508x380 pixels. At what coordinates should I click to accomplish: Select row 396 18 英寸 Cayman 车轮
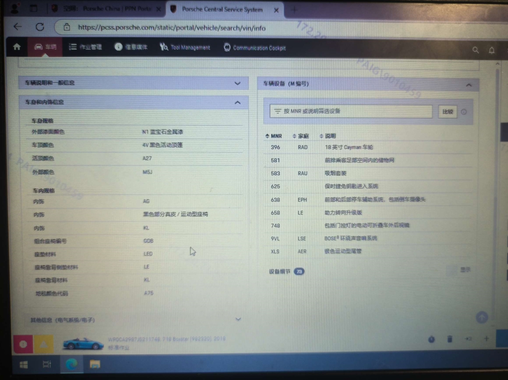tap(369, 147)
